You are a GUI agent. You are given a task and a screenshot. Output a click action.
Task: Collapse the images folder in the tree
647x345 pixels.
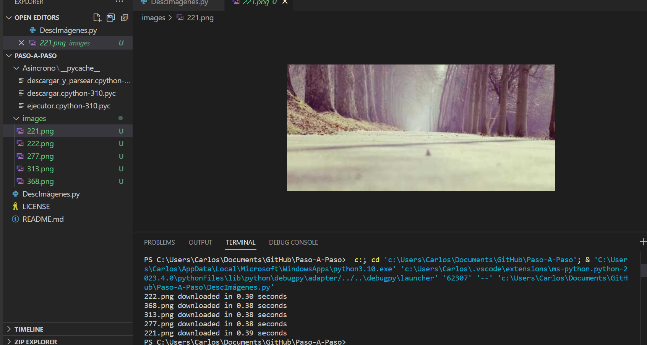(16, 118)
